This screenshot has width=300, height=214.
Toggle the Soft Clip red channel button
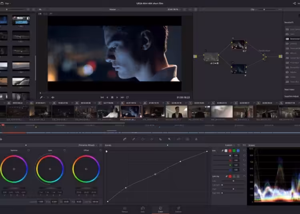pyautogui.click(x=230, y=176)
